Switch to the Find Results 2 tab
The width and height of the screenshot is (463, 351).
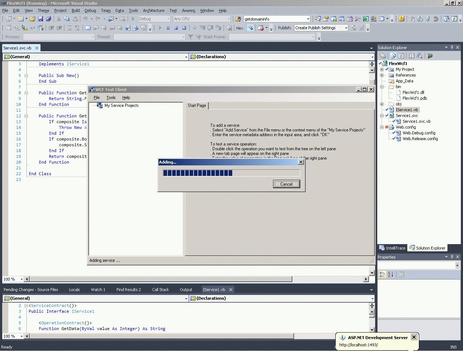[x=128, y=290]
